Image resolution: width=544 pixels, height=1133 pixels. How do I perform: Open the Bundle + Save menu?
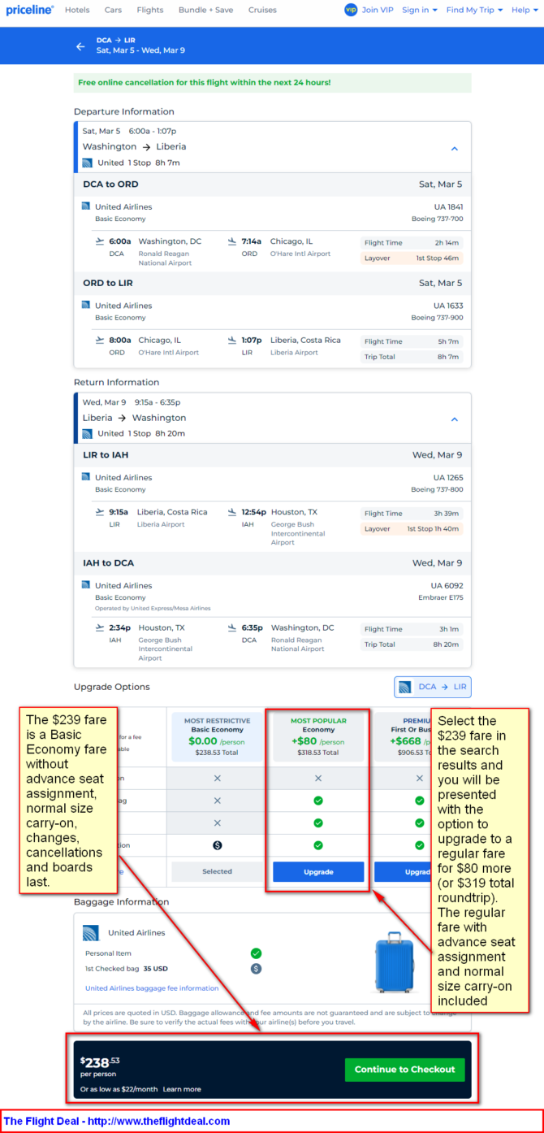coord(205,10)
